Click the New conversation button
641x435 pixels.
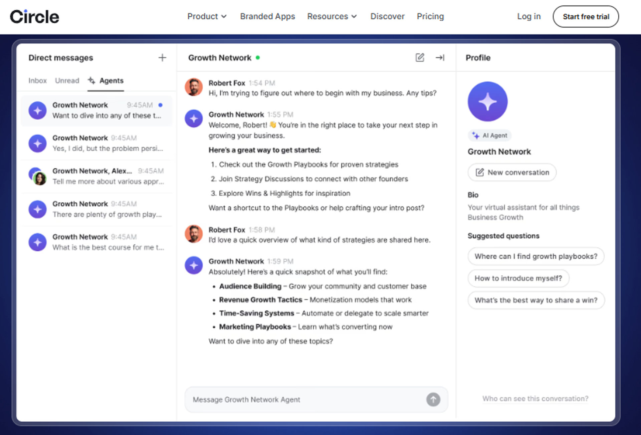(x=512, y=172)
